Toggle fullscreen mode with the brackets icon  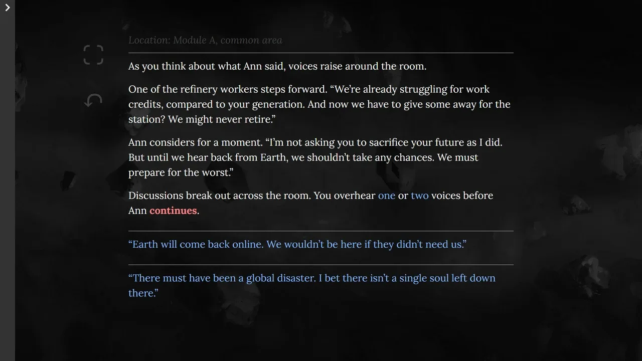(93, 55)
